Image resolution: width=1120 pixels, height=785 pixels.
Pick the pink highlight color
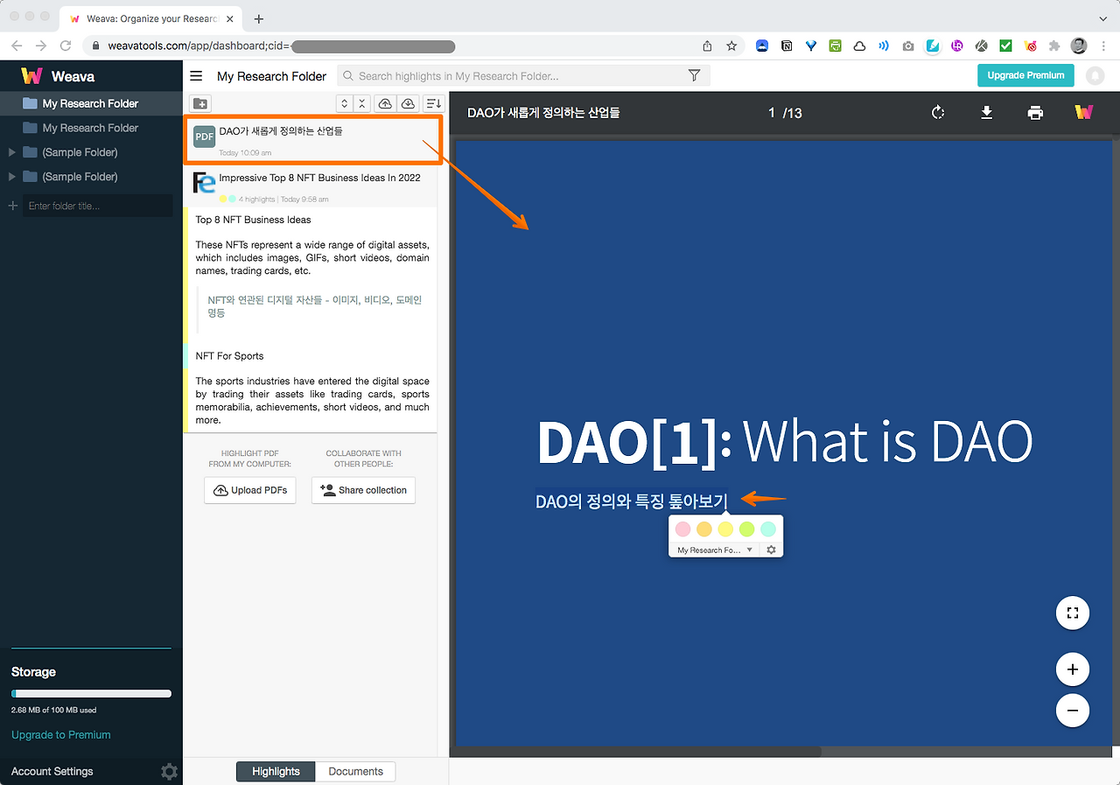(x=683, y=529)
